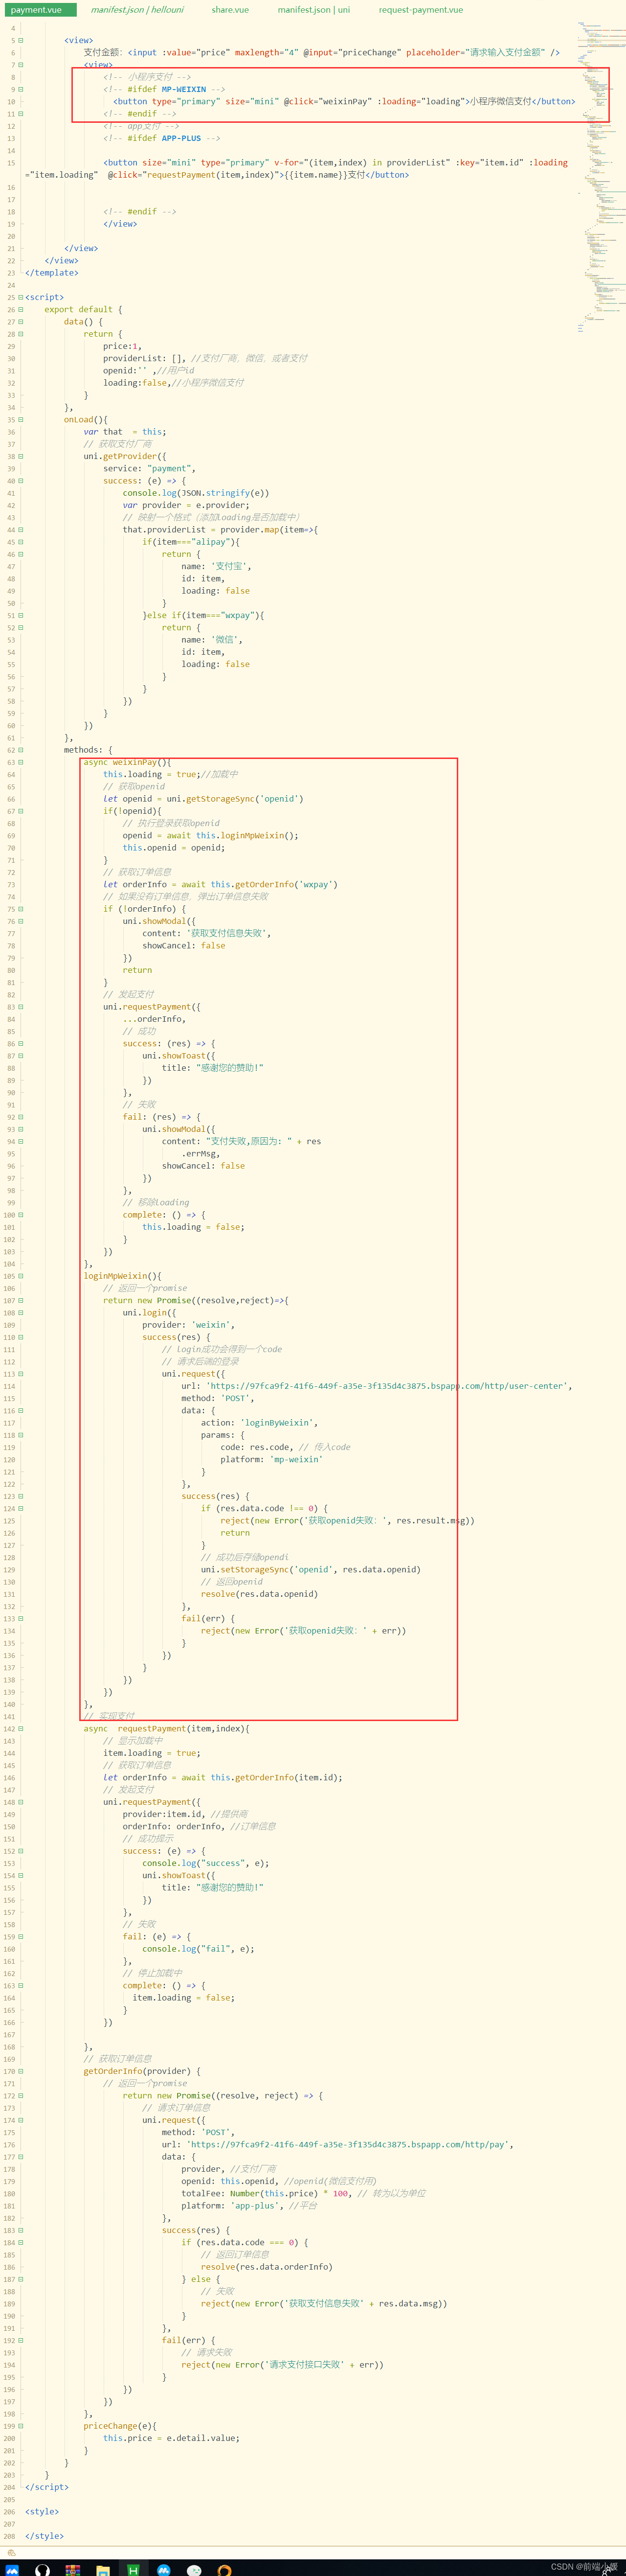
Task: Click the 'resolve(res.data.orderInfo)' line
Action: coord(266,2267)
